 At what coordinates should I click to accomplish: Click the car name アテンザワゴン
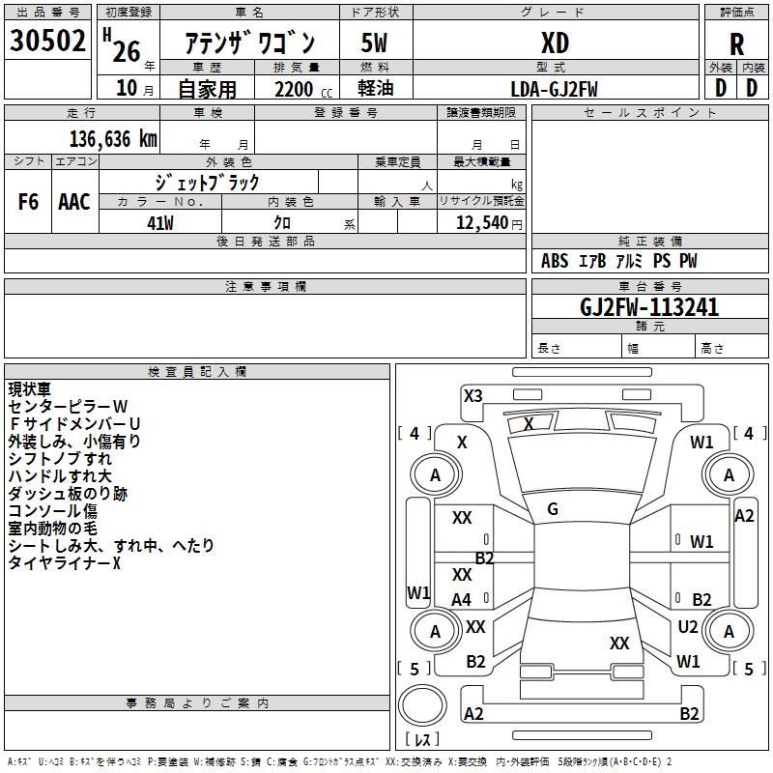tap(249, 43)
